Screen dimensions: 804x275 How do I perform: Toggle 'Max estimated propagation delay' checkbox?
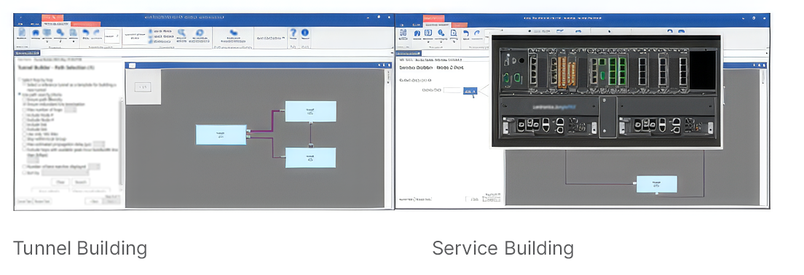23,145
